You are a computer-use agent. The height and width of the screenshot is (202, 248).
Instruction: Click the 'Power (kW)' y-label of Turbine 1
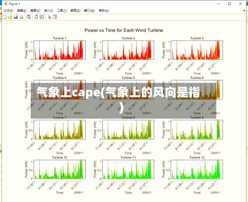(26, 50)
